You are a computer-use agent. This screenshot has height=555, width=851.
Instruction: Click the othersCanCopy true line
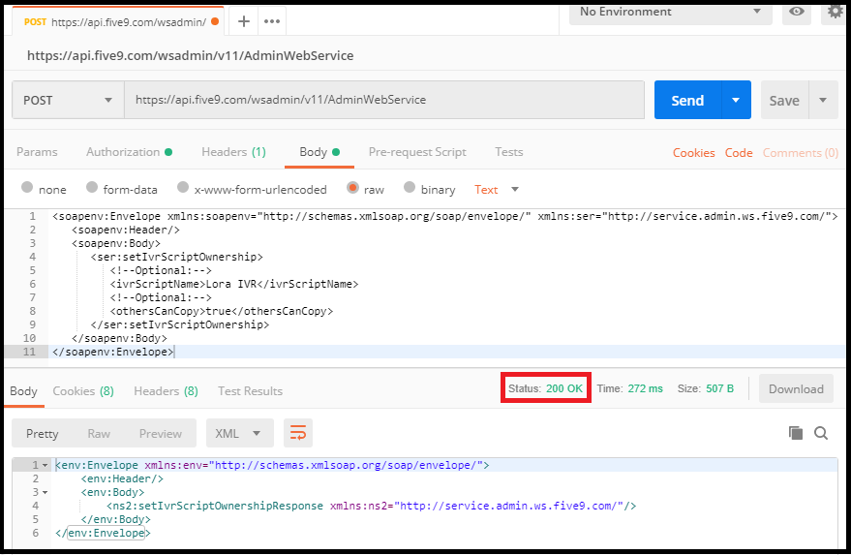(x=222, y=311)
